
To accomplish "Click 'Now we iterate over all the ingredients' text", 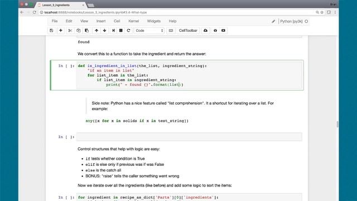I will click(155, 185).
